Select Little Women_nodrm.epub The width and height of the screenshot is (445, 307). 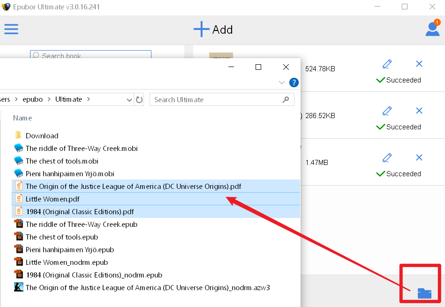(67, 262)
